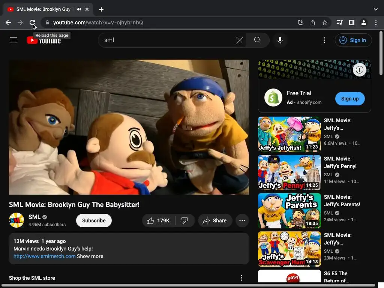Open Shopify logo in ad
Screen dimensions: 384x288
pyautogui.click(x=273, y=97)
